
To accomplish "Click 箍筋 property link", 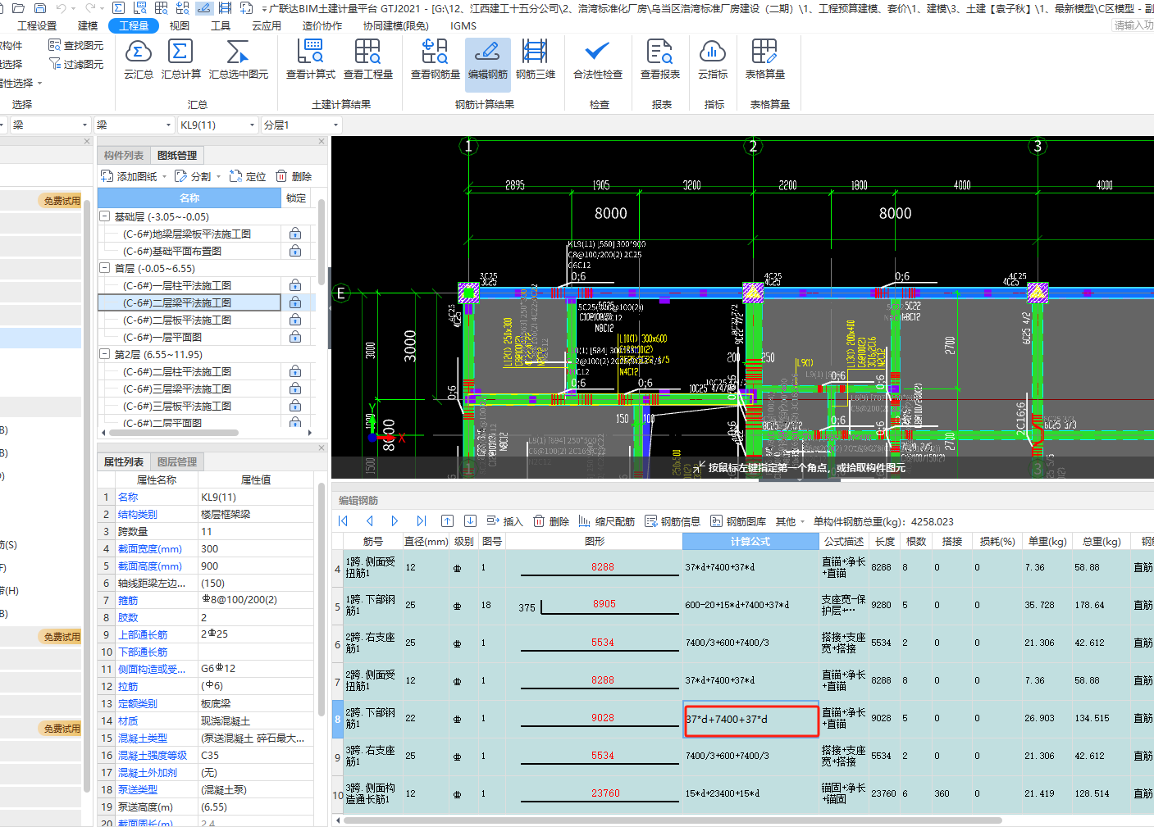I will (128, 600).
